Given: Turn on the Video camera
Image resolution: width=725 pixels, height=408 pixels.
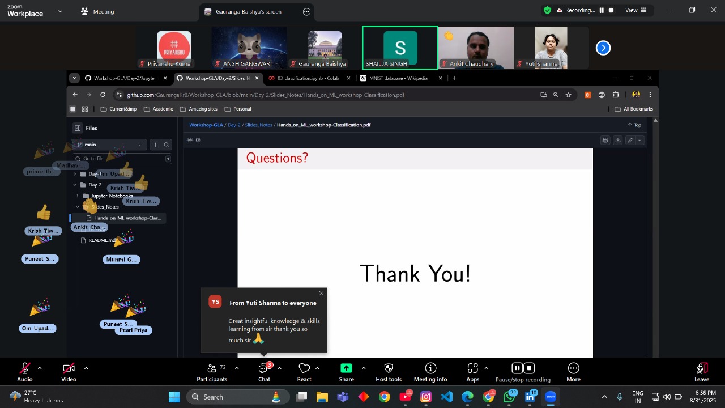Looking at the screenshot, I should click(x=69, y=372).
